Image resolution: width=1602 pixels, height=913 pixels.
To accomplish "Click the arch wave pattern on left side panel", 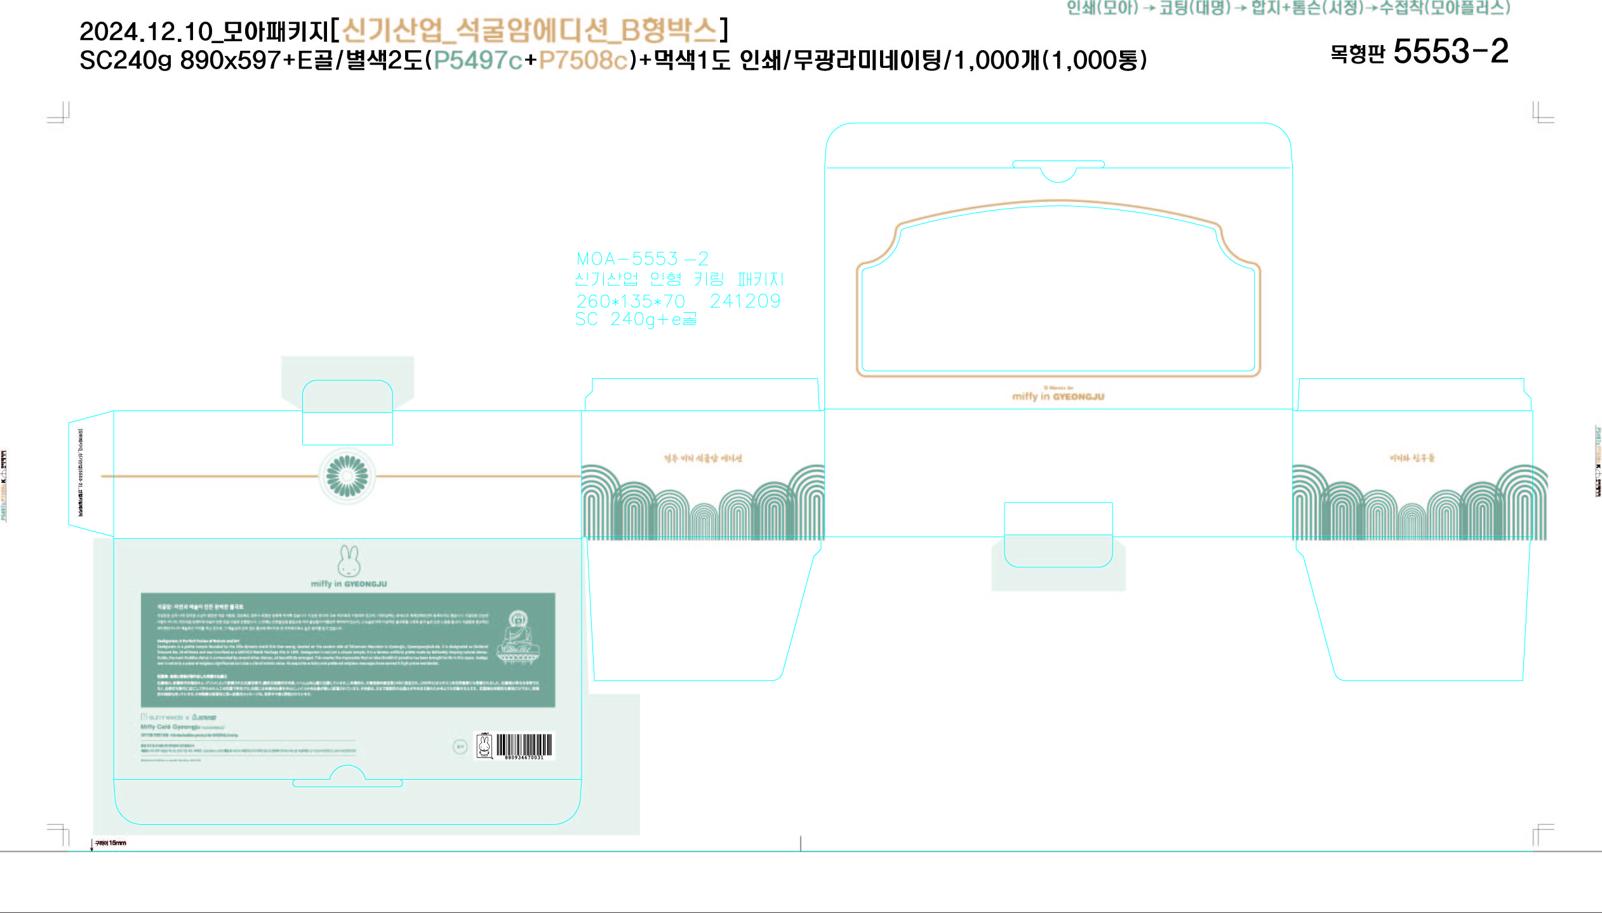I will coord(702,508).
